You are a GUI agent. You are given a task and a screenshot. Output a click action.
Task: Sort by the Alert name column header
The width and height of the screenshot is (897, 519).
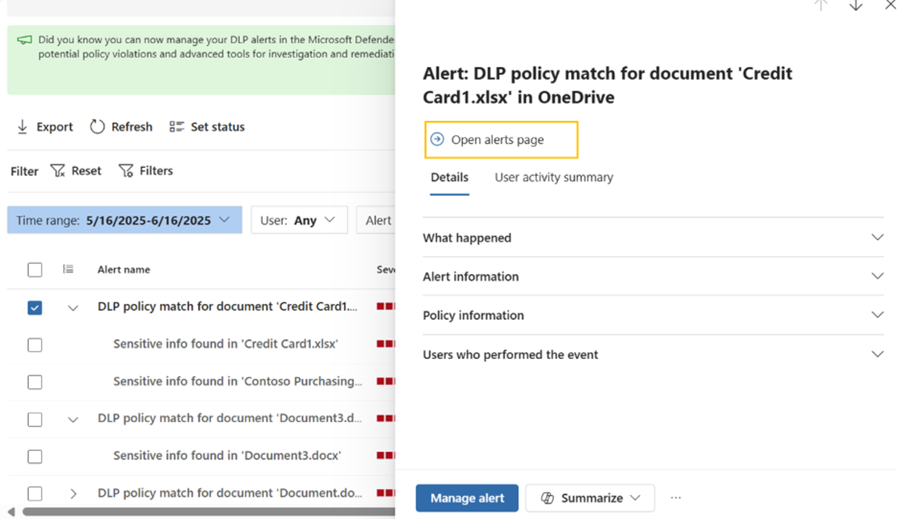coord(124,269)
